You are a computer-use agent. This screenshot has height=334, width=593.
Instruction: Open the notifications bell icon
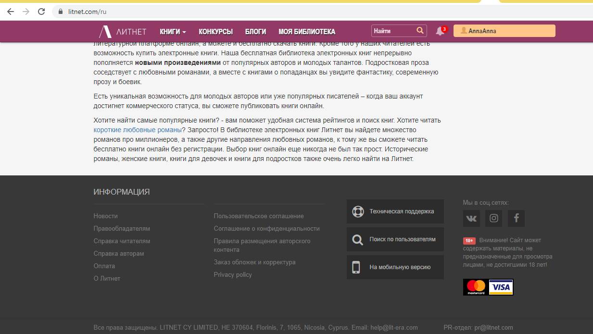tap(440, 31)
